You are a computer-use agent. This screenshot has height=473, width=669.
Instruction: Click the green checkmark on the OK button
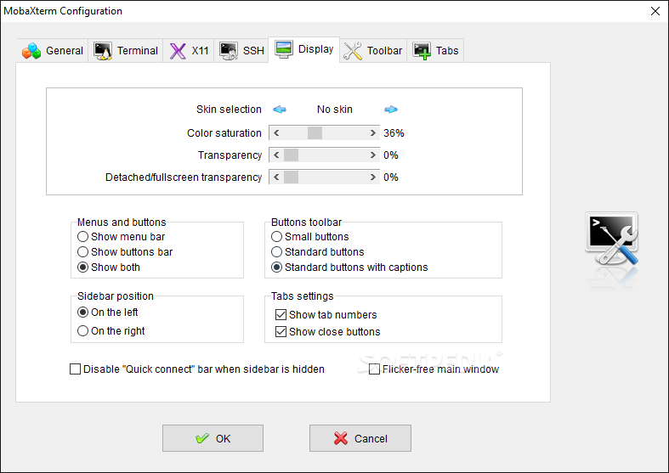(202, 438)
